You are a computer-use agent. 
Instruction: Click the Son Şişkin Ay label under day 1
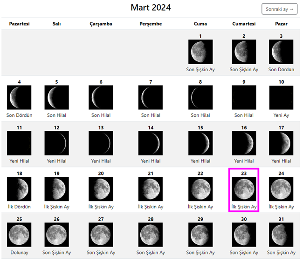[x=200, y=69]
